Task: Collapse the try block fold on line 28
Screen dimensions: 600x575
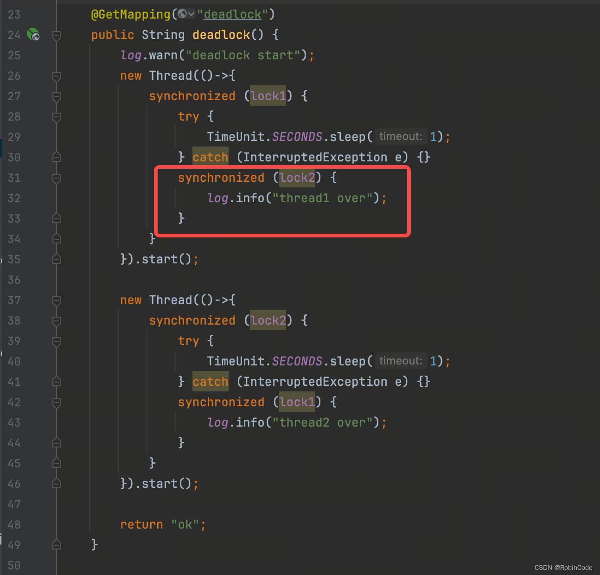Action: [57, 117]
